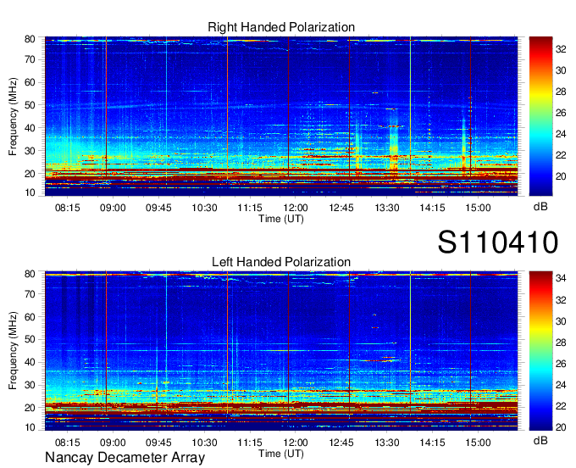The height and width of the screenshot is (468, 576).
Task: Click the "Left Handed Polarization" plot title
Action: pyautogui.click(x=281, y=262)
